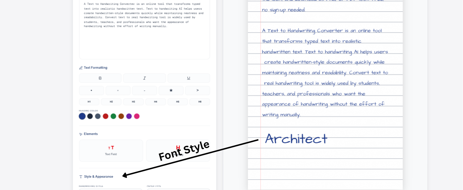
Task: Underline the selected text
Action: [x=188, y=78]
